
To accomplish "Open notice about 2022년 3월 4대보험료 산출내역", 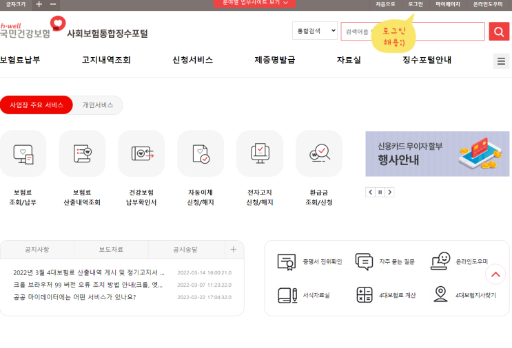I will point(89,272).
